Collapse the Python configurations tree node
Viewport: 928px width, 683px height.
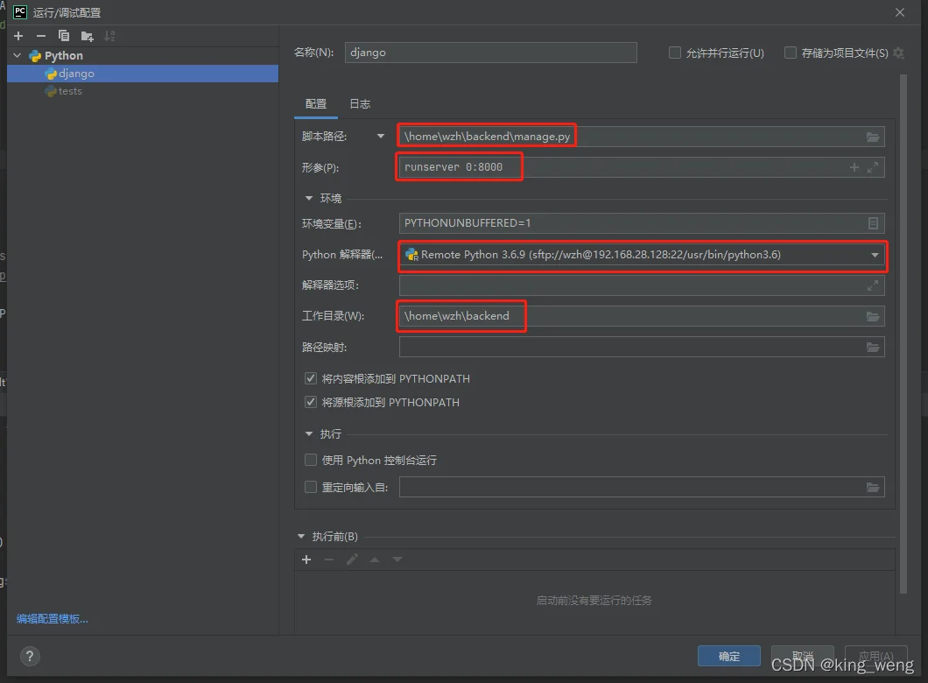pos(18,56)
